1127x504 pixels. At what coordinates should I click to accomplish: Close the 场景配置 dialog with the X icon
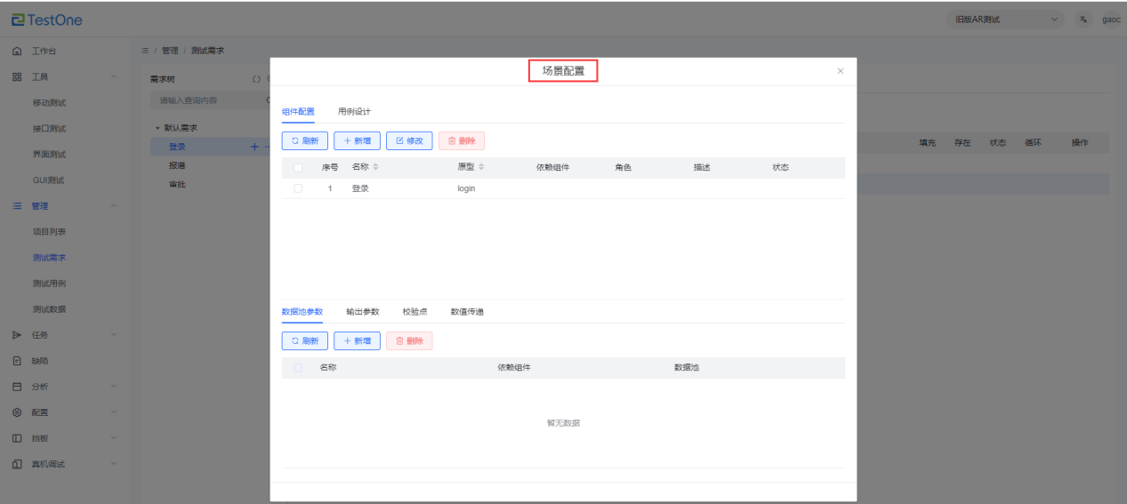click(x=841, y=71)
